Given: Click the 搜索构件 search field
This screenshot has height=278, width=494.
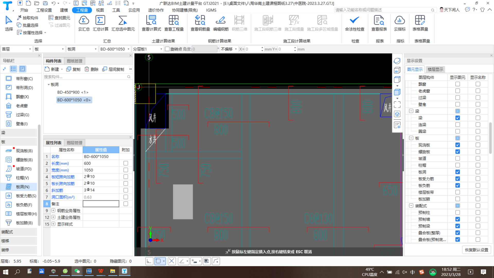Looking at the screenshot, I should coord(87,77).
